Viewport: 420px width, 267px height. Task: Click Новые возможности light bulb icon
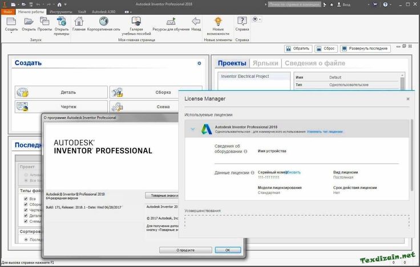tap(218, 22)
